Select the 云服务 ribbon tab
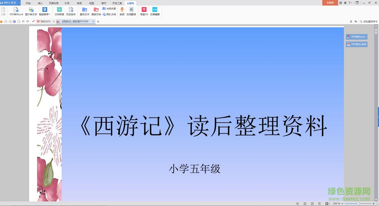 point(130,3)
